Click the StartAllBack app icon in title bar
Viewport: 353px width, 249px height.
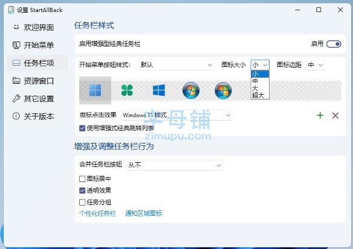click(11, 10)
